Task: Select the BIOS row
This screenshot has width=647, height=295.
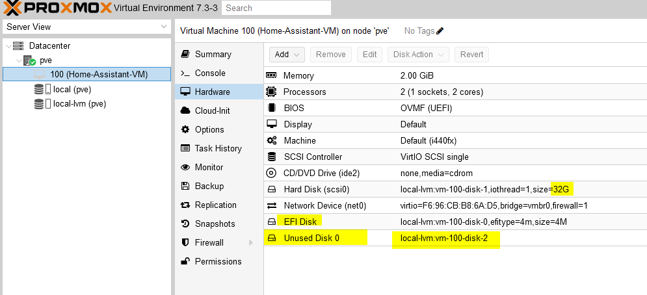Action: [x=455, y=108]
